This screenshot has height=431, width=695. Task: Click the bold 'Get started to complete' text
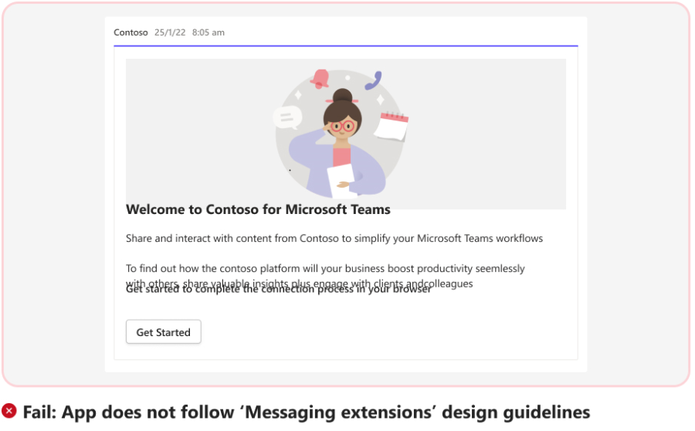point(278,290)
